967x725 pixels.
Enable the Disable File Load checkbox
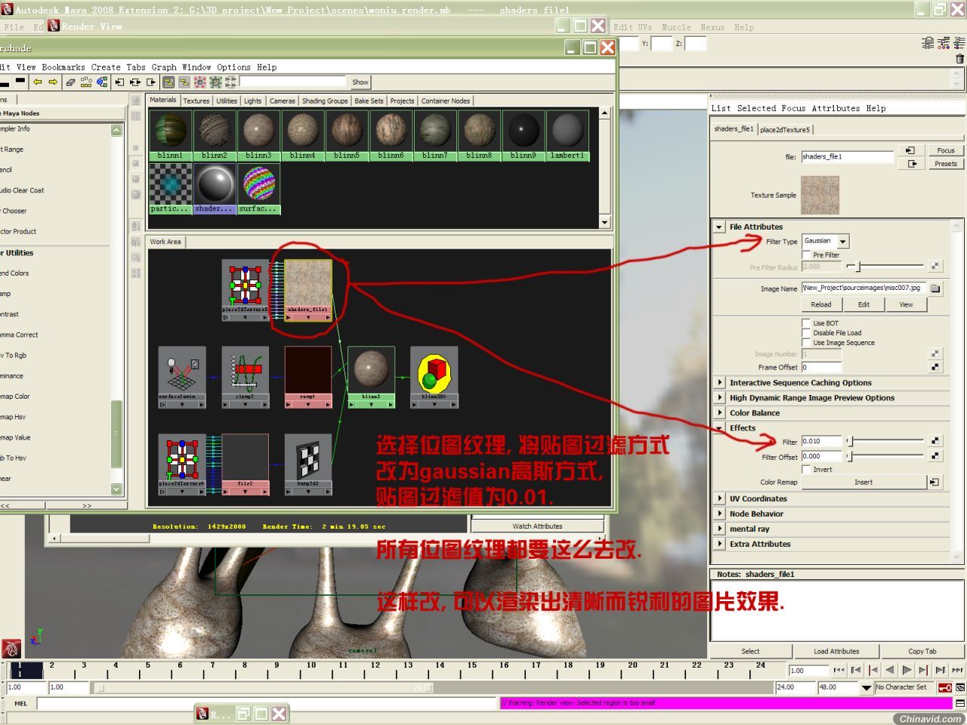coord(806,333)
